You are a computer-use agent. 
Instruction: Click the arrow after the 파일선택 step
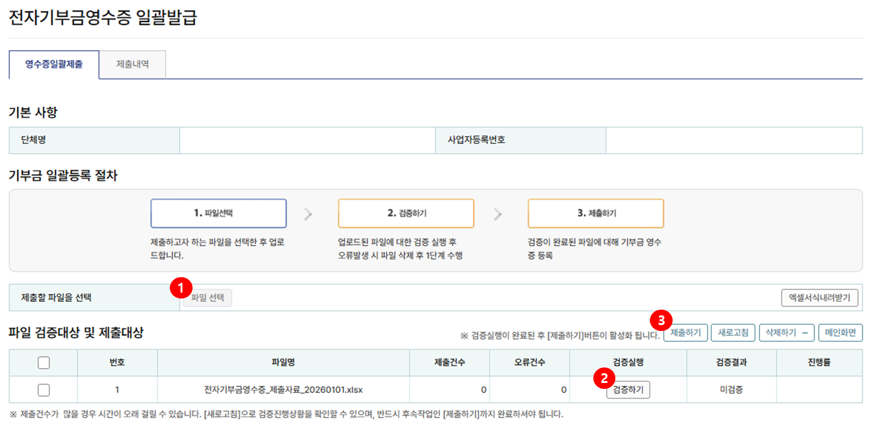click(308, 215)
